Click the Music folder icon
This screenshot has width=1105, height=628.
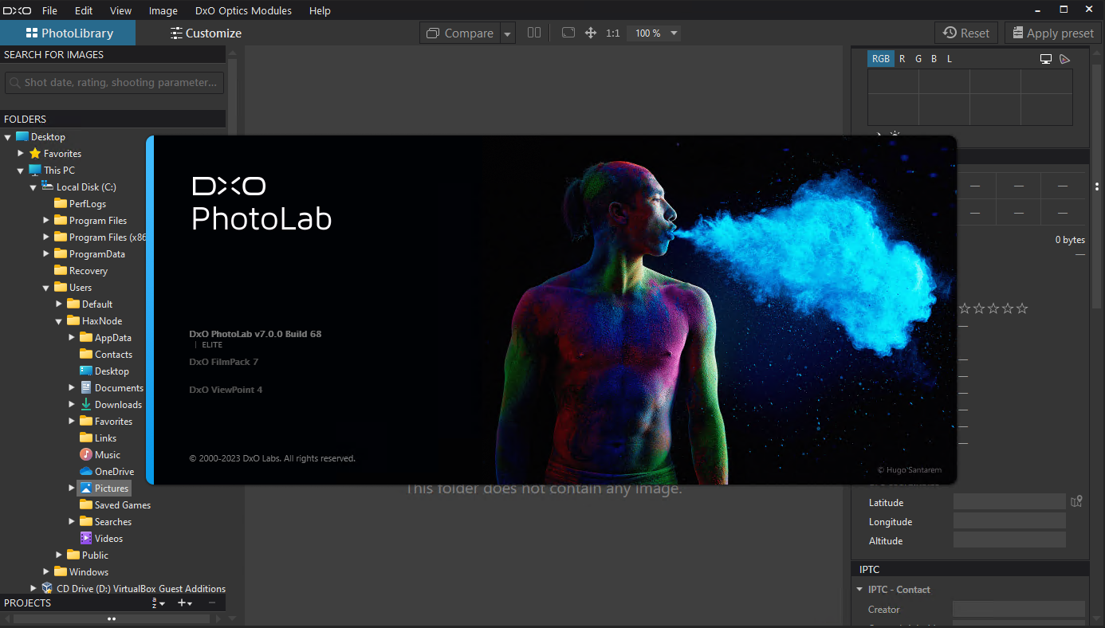pyautogui.click(x=86, y=454)
